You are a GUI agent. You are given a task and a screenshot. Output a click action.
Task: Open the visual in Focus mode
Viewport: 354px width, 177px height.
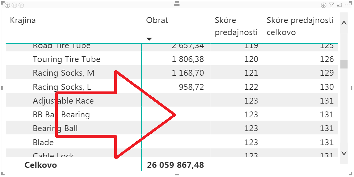tap(339, 5)
